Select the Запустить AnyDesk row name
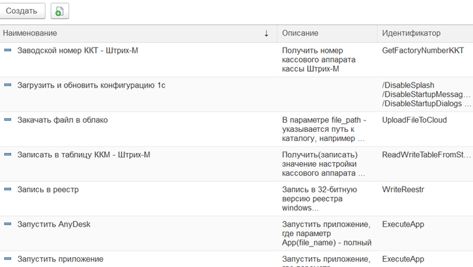 54,224
